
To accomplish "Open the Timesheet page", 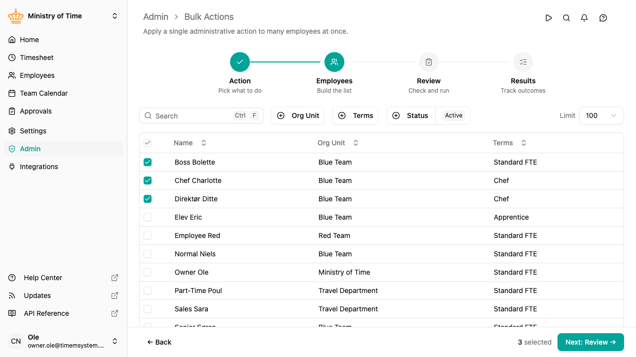I will tap(63, 58).
